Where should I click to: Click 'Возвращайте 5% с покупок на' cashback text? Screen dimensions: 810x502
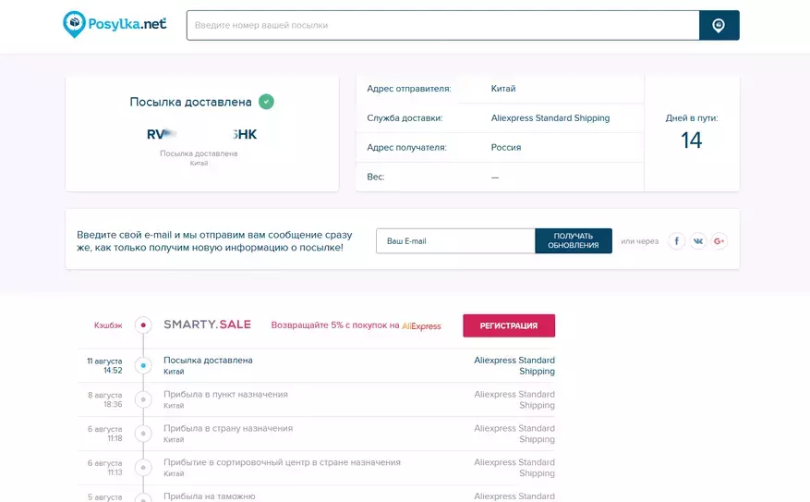point(335,325)
